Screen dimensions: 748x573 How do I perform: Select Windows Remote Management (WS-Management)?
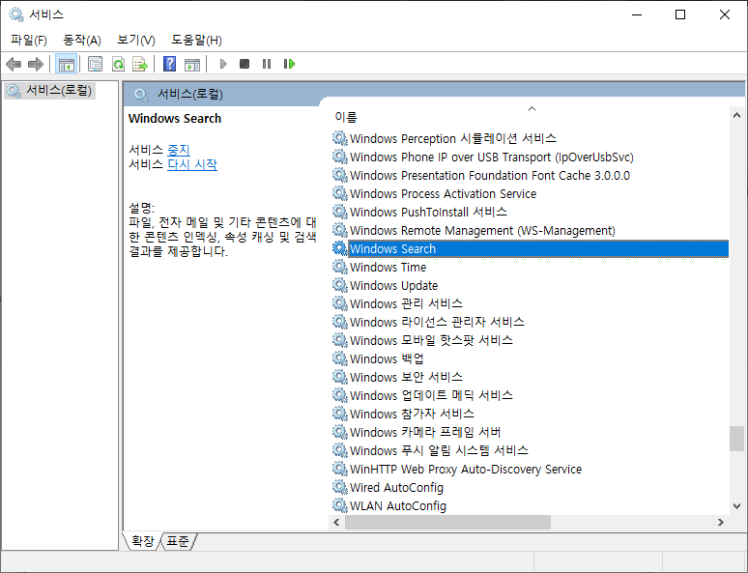click(482, 230)
